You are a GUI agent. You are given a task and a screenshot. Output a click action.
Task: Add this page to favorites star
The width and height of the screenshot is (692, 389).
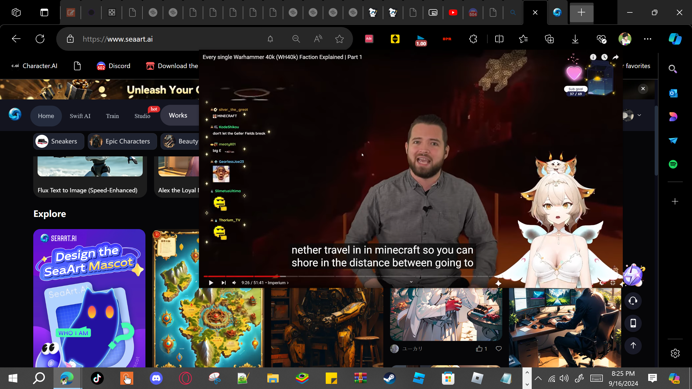pyautogui.click(x=340, y=39)
